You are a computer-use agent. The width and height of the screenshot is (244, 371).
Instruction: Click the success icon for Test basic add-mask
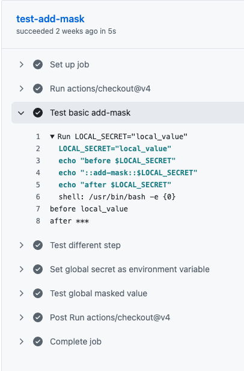pos(38,113)
